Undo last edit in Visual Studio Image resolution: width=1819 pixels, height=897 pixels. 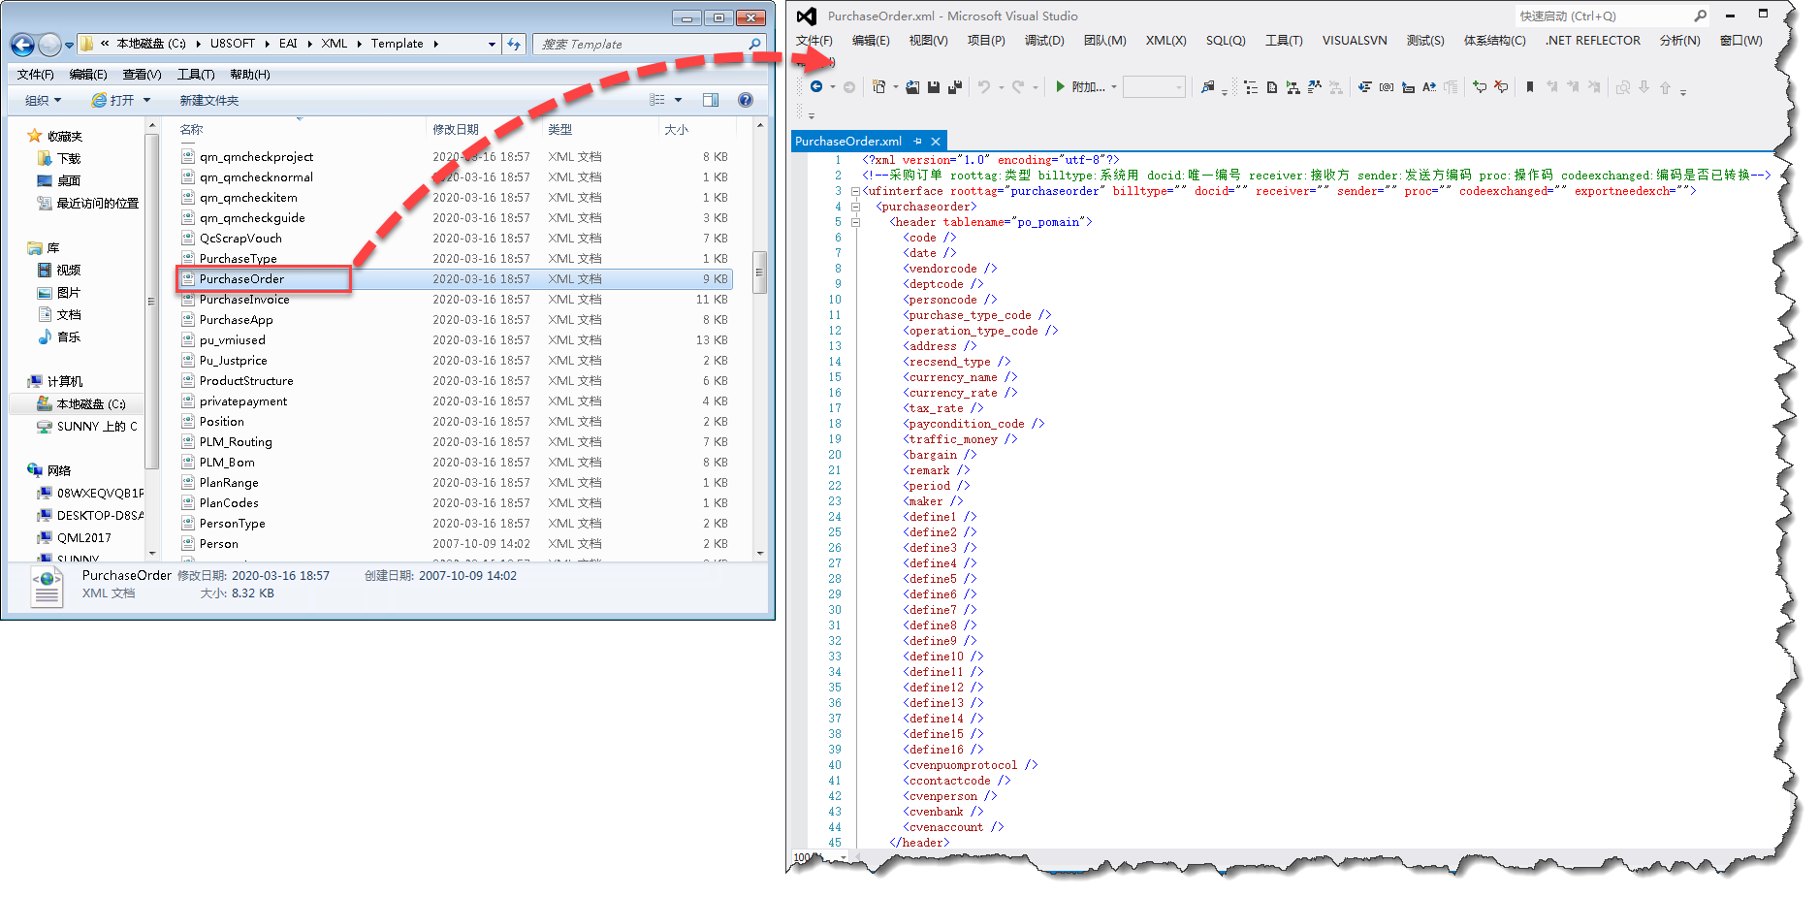[x=984, y=86]
